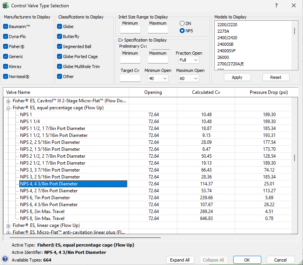Viewport: 303px width, 265px height.
Task: Open the Maximum Open dropdown showing 60
Action: click(x=189, y=78)
